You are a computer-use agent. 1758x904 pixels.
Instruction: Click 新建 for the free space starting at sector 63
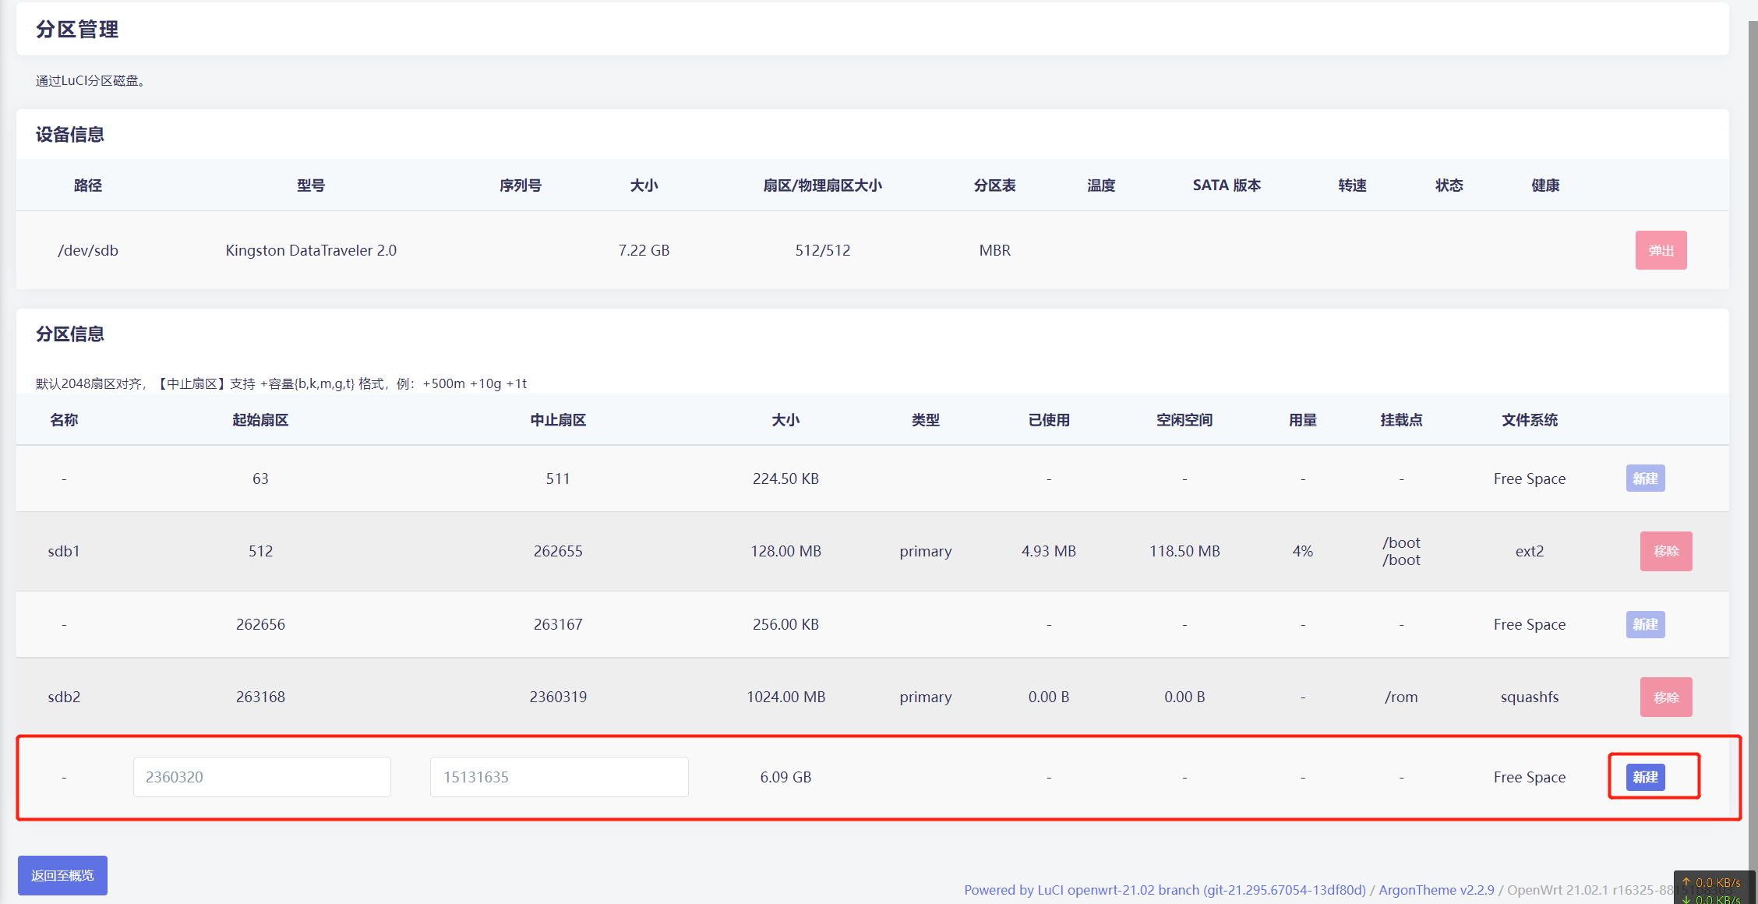pos(1645,478)
